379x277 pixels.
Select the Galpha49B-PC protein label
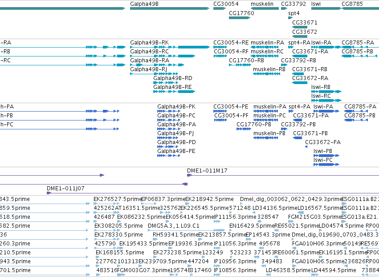176,116
